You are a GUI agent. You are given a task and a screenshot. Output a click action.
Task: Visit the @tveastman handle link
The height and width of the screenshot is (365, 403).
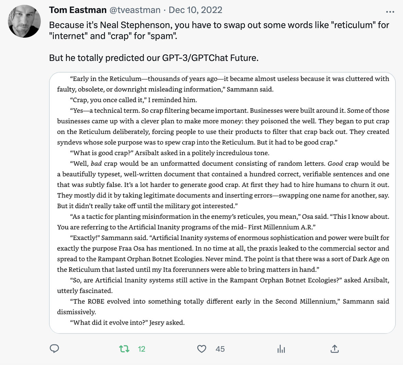135,10
